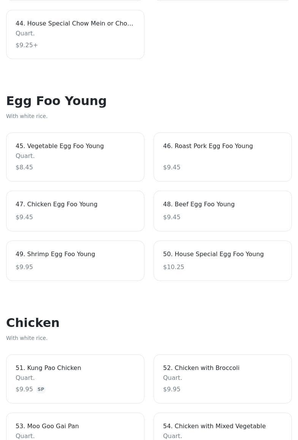Screen dimensions: 298x440
Task: Click the $10.25 price on item 50
Action: [x=174, y=267]
